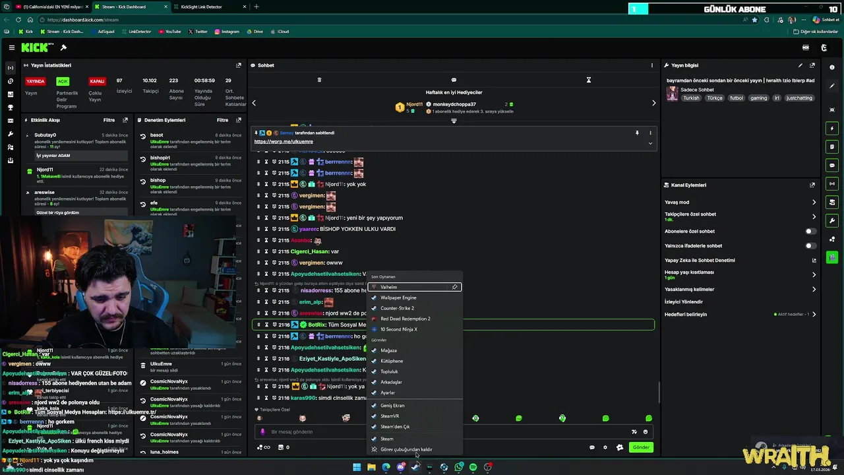Toggle Yalnızca ifadelerle sohbet switch

pyautogui.click(x=810, y=246)
